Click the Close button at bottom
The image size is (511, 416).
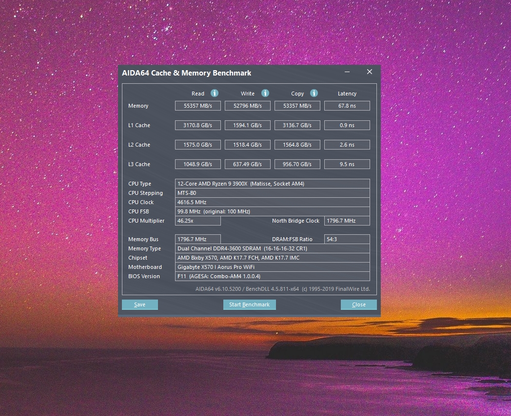click(359, 304)
